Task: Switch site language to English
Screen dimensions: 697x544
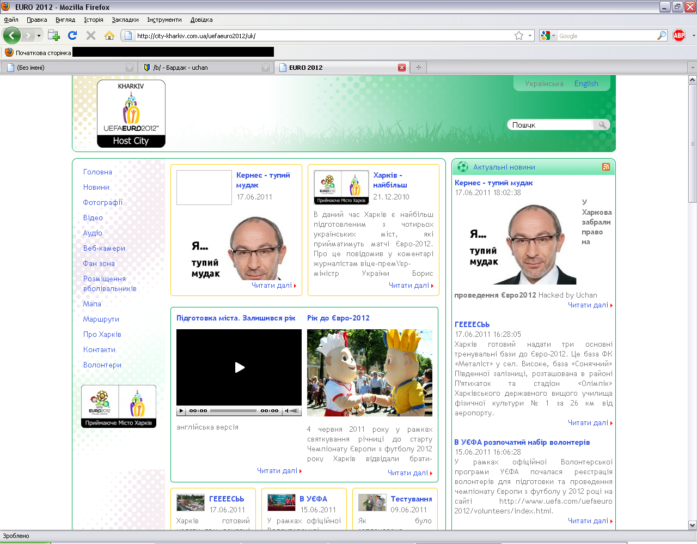Action: pos(586,83)
